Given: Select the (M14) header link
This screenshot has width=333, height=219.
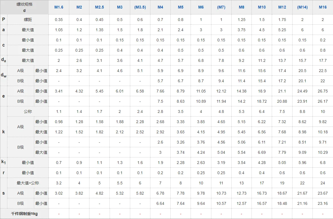Looking at the screenshot, I should pyautogui.click(x=302, y=7).
